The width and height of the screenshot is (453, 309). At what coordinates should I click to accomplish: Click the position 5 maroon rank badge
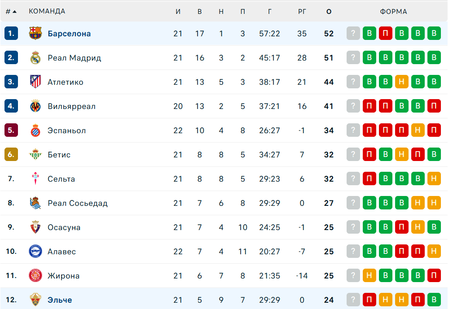[11, 131]
